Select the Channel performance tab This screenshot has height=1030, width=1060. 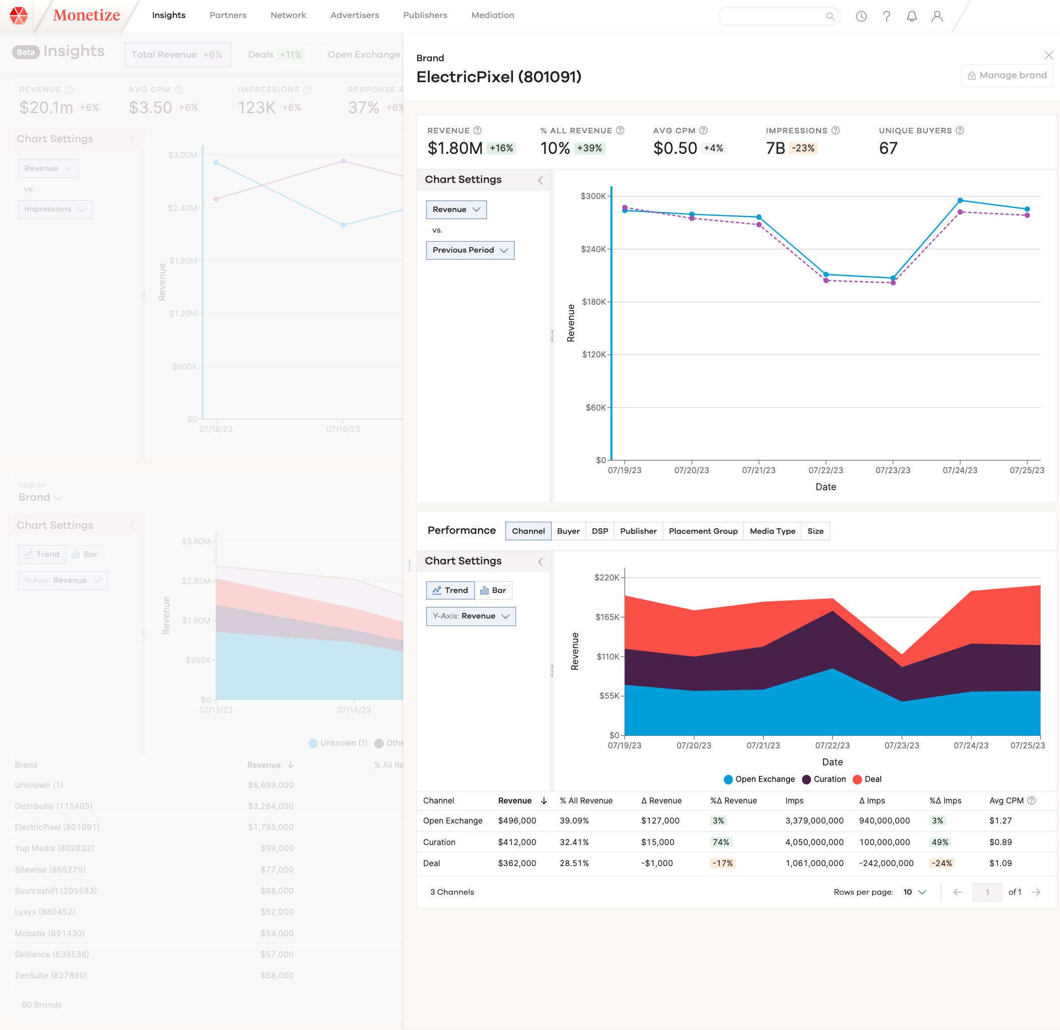click(x=527, y=531)
